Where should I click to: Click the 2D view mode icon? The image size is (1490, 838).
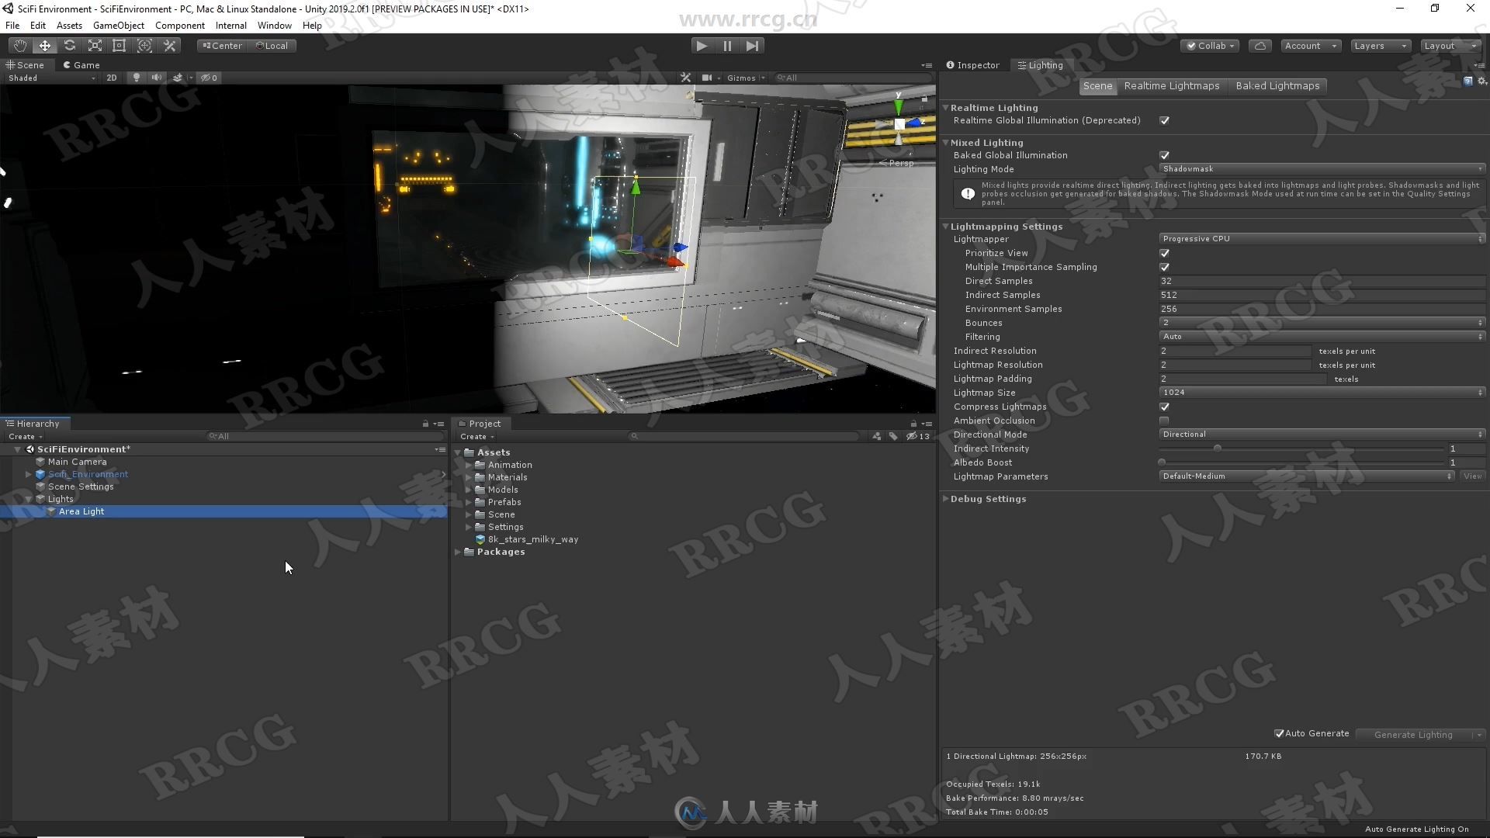click(x=110, y=78)
